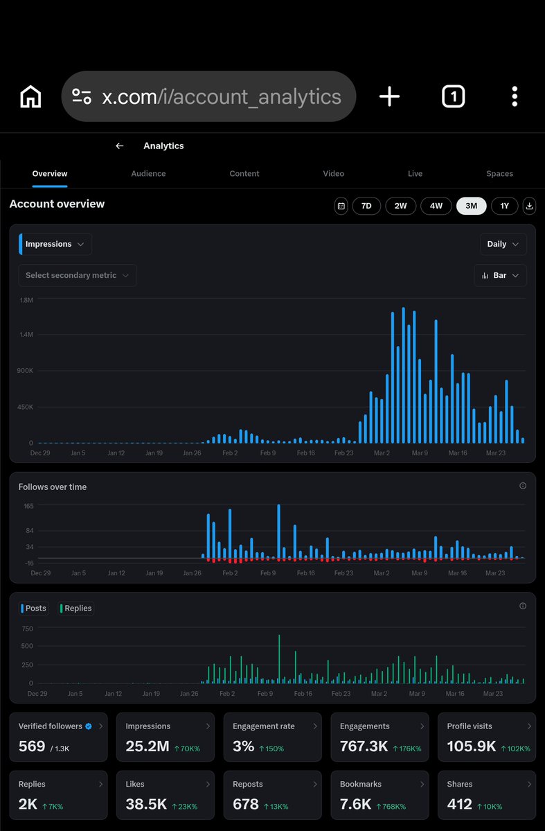Open the Likes 38.5K metric card
The height and width of the screenshot is (831, 545).
pos(166,795)
